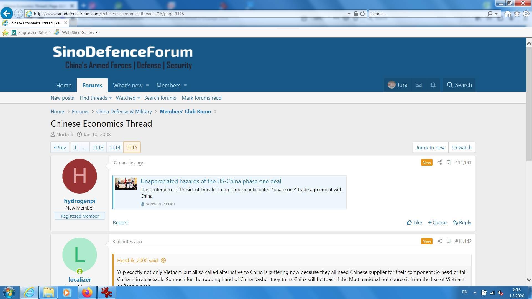Click the quoted-post jump arrow icon

click(163, 261)
